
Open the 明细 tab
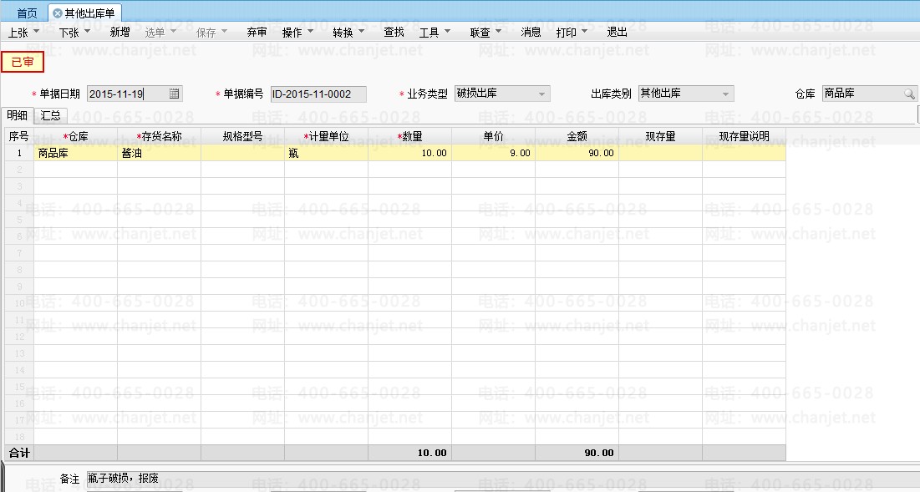click(x=17, y=115)
